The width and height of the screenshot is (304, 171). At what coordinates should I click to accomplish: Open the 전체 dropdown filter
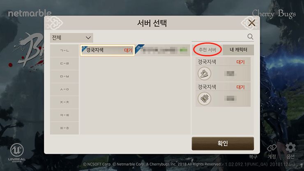coord(71,38)
